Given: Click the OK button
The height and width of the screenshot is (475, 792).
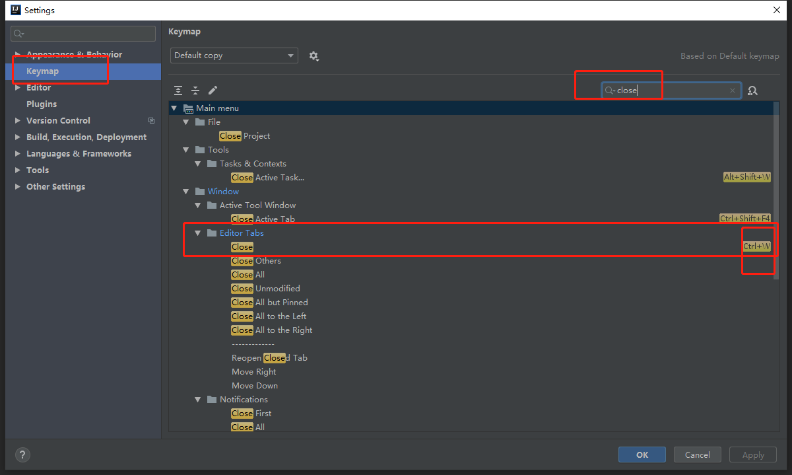Looking at the screenshot, I should pyautogui.click(x=641, y=455).
